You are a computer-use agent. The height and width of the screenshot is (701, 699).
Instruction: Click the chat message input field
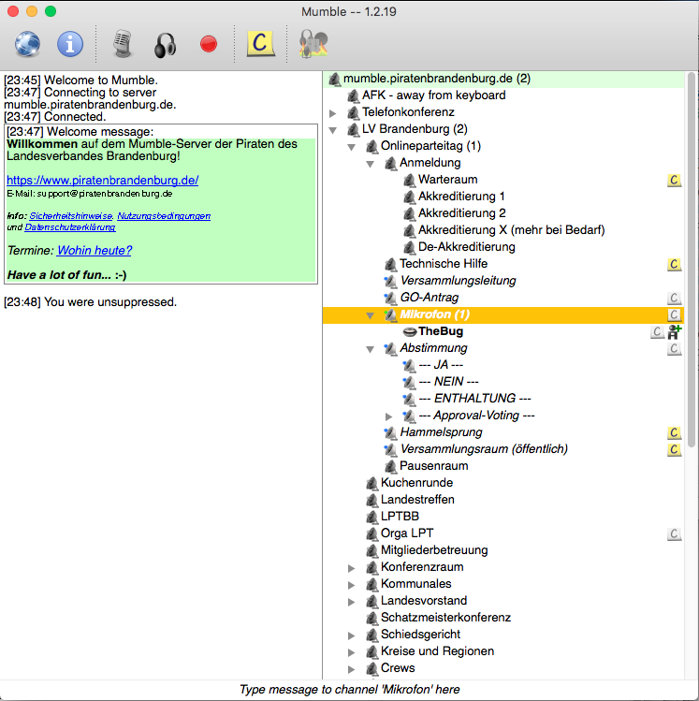coord(350,690)
